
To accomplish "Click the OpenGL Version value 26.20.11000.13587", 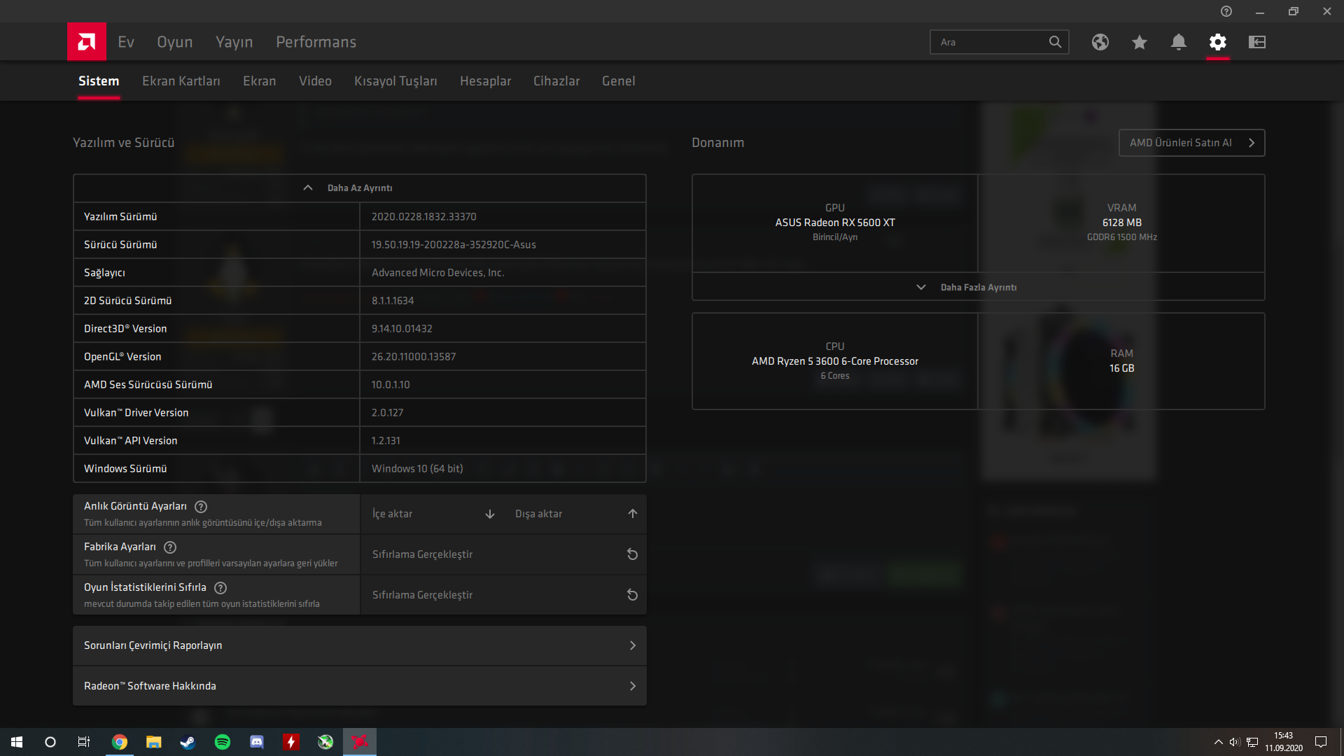I will [414, 357].
